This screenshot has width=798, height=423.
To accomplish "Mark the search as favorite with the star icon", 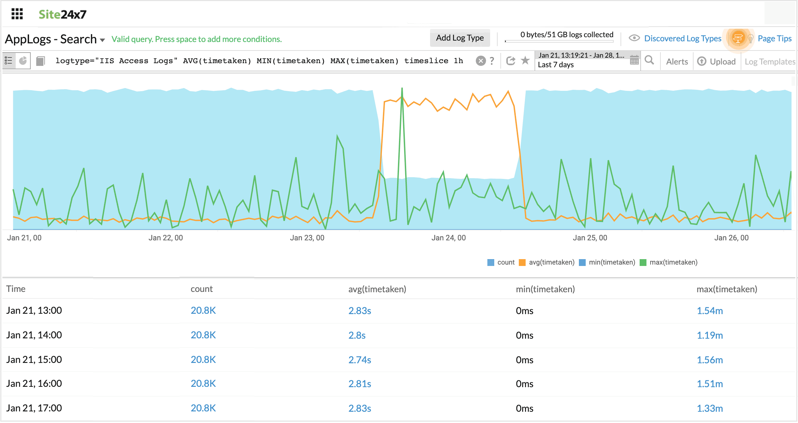I will (x=525, y=61).
